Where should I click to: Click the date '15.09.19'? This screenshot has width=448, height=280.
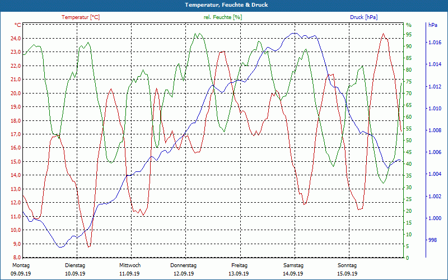[x=347, y=273]
